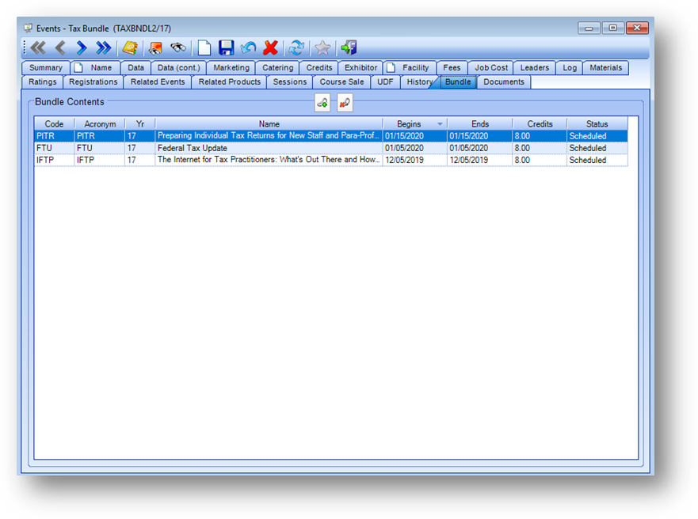Image resolution: width=698 pixels, height=519 pixels.
Task: Open the Log tab
Action: 570,67
